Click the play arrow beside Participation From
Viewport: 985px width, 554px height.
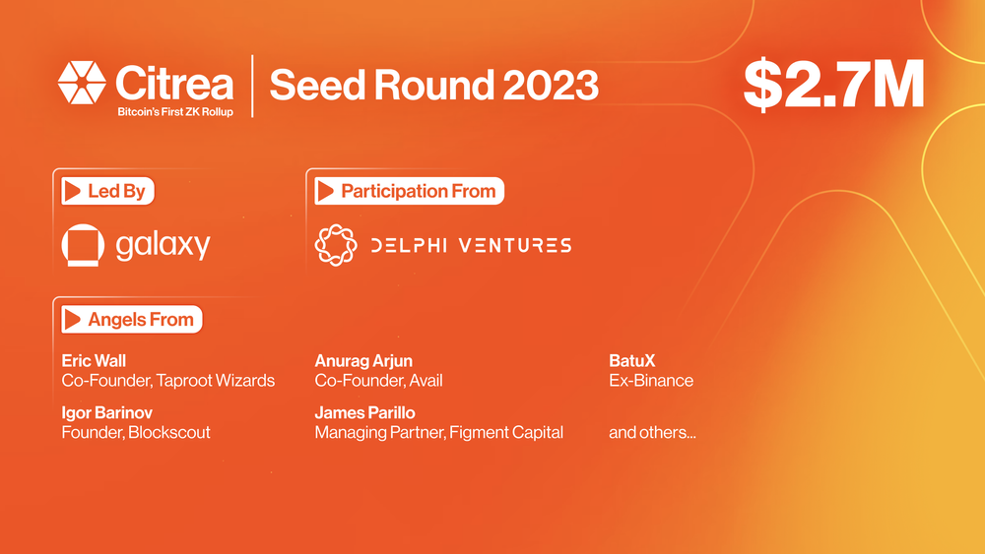point(325,191)
